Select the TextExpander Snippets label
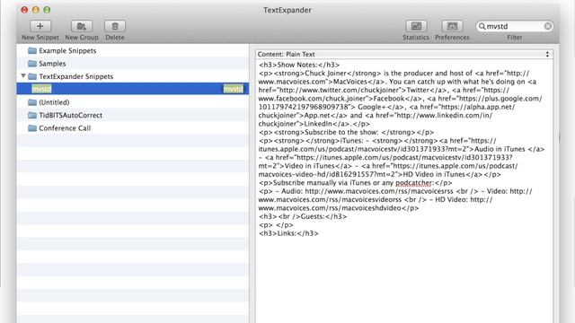Viewport: 575px width, 323px height. pyautogui.click(x=75, y=76)
